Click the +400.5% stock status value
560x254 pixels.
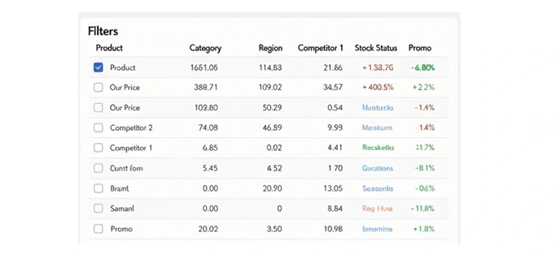click(x=378, y=87)
